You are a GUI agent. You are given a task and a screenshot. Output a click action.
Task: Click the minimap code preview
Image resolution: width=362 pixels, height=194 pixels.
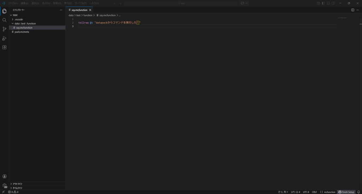tap(342, 18)
